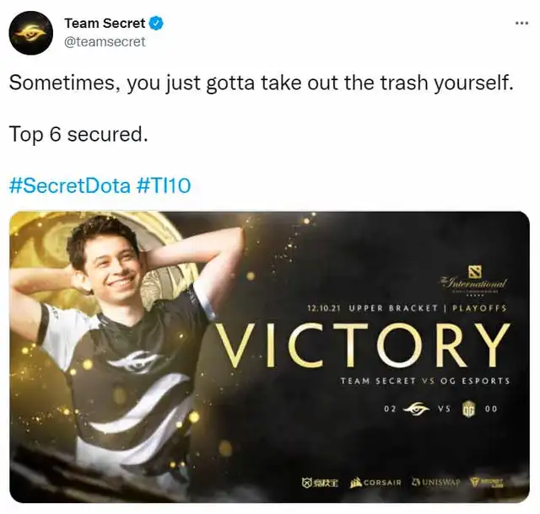The height and width of the screenshot is (514, 540).
Task: Open Team Secret profile avatar
Action: point(31,33)
